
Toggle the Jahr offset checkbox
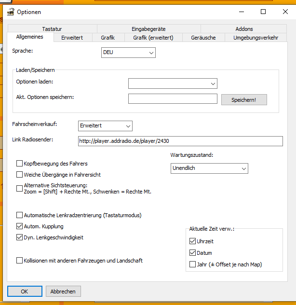pos(193,264)
